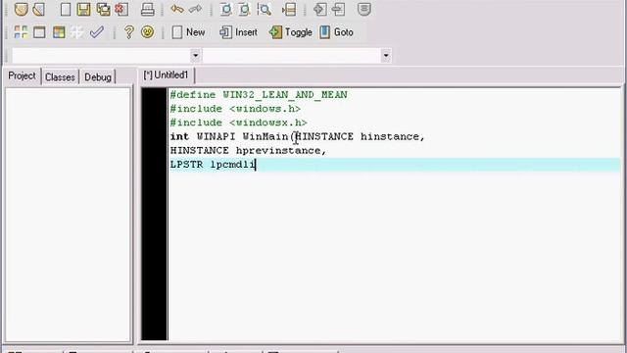Click the '#include <windows.h>' line
The width and height of the screenshot is (627, 353).
235,109
